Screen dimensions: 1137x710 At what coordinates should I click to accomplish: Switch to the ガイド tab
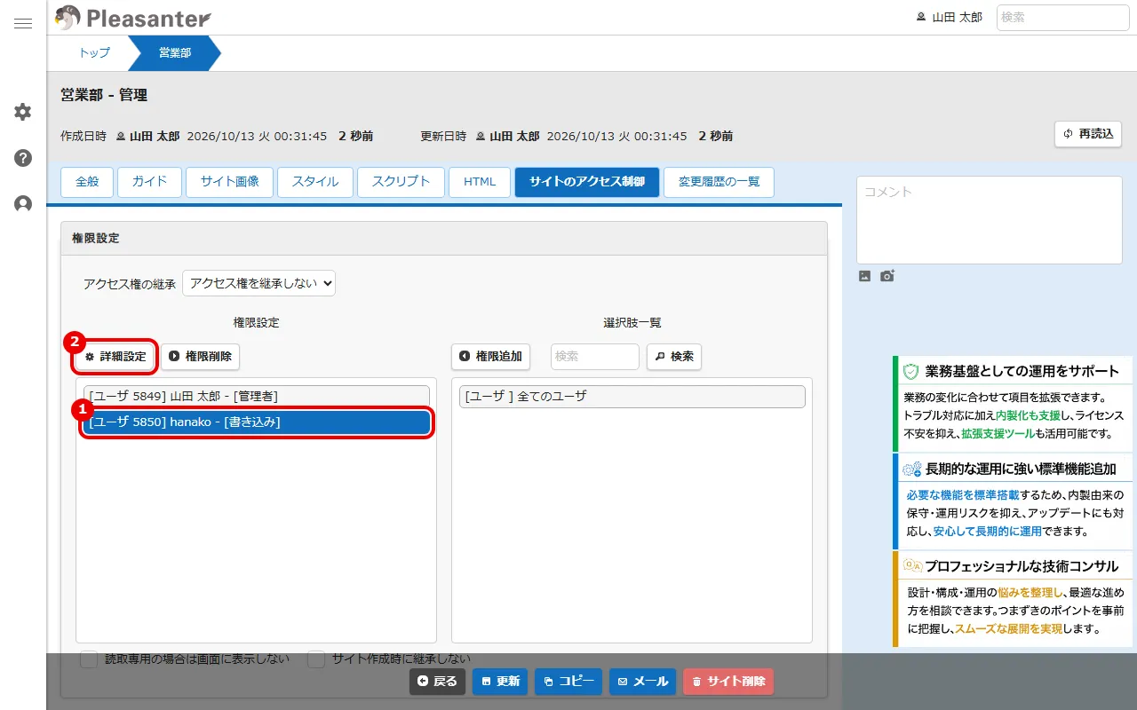pos(149,182)
